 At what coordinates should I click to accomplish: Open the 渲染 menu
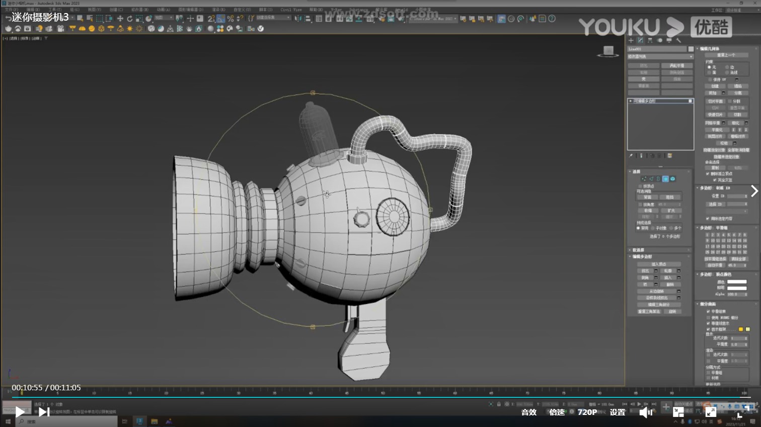coord(218,10)
